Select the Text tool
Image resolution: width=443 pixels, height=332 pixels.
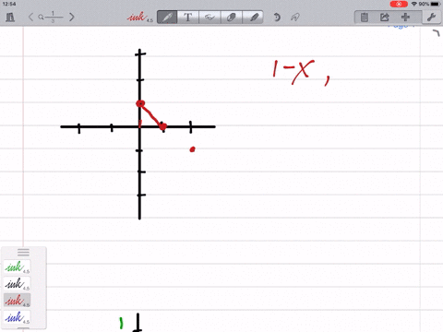(188, 17)
